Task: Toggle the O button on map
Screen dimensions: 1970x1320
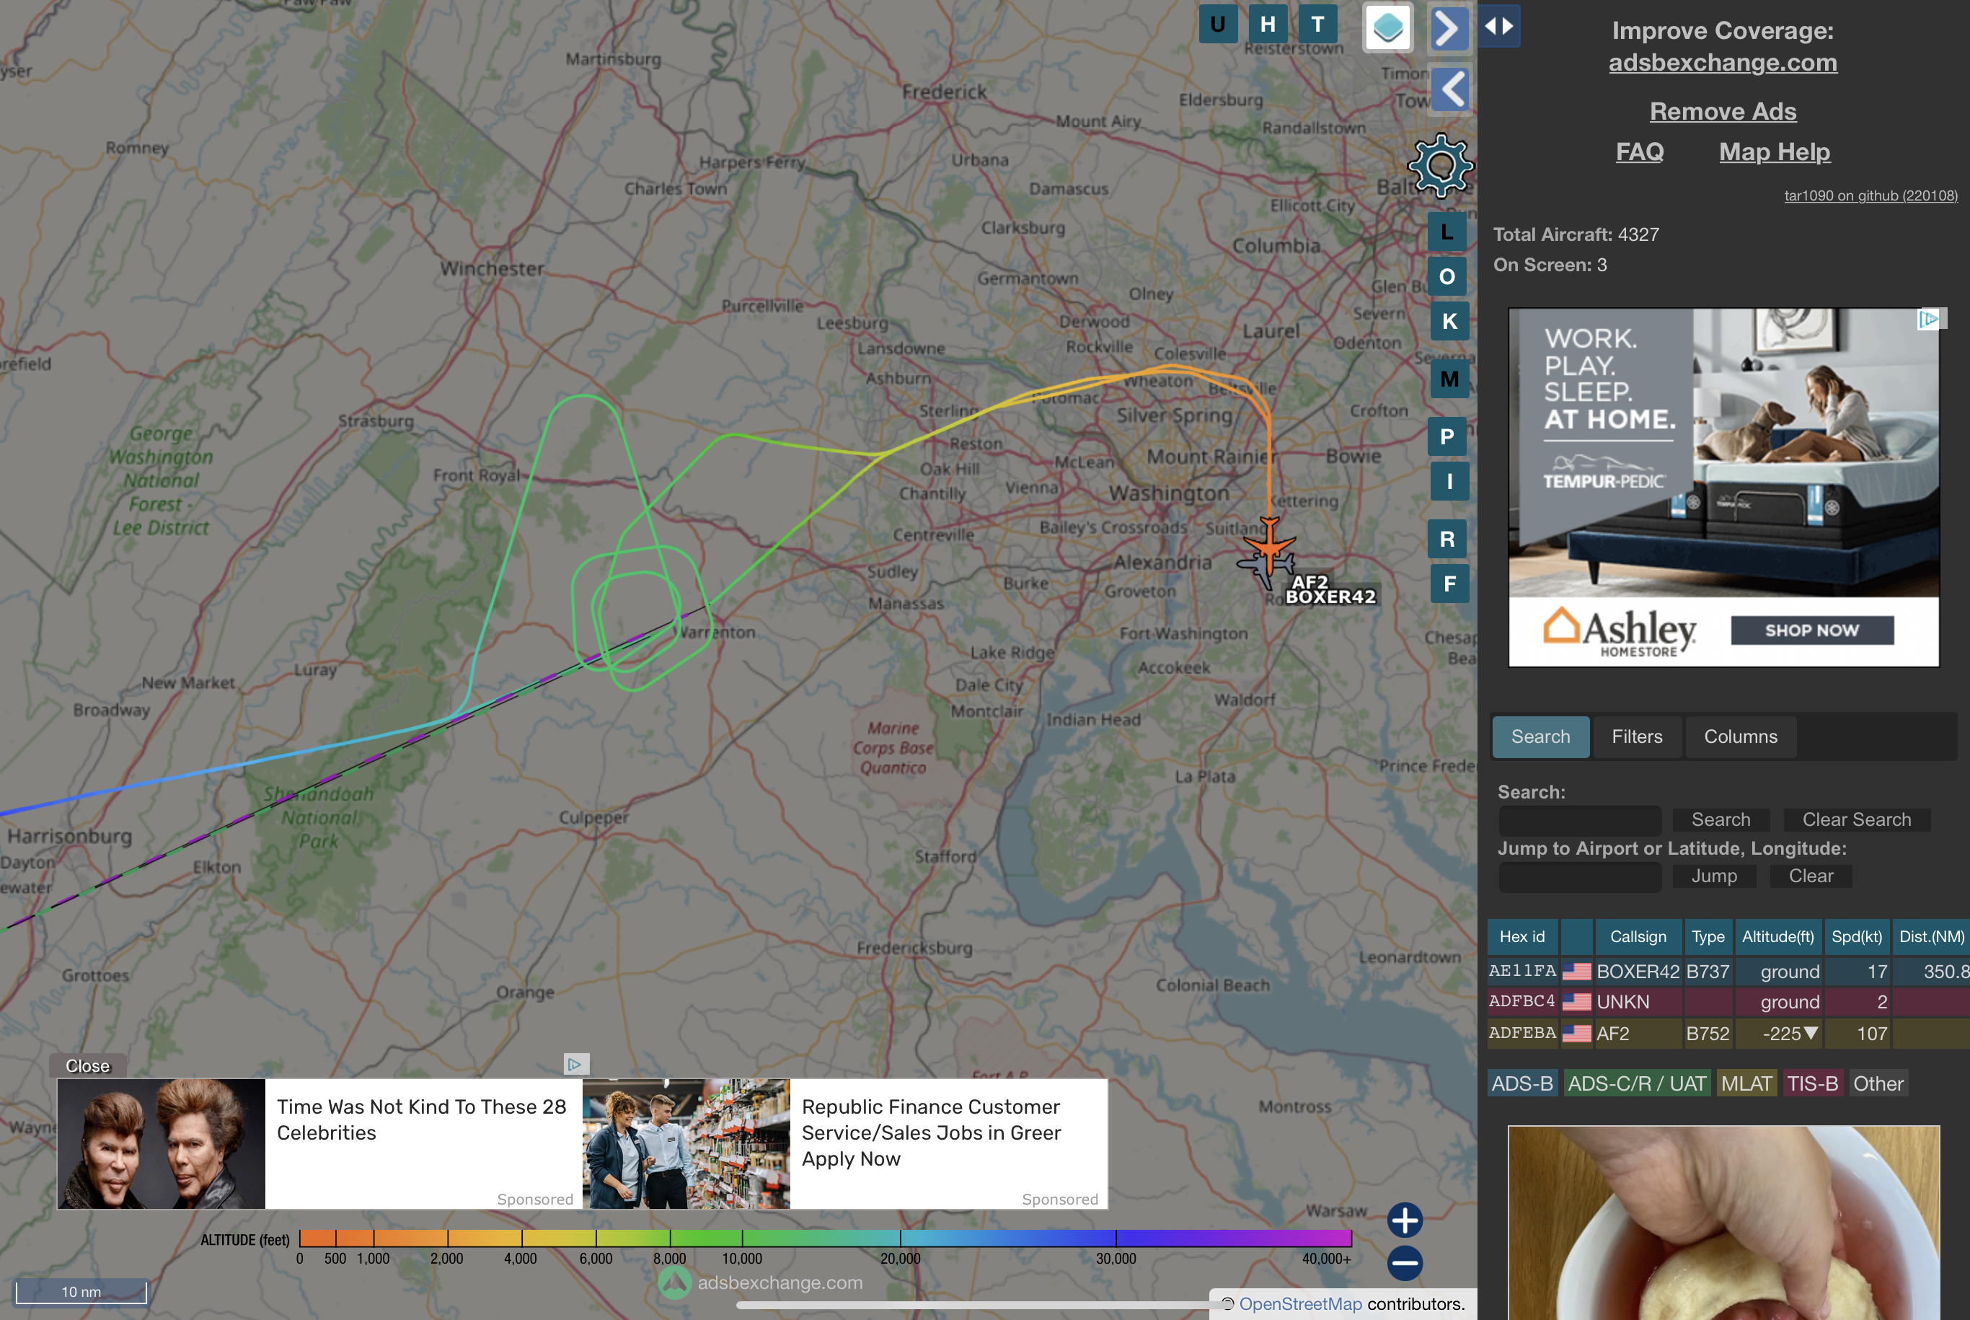Action: tap(1447, 276)
